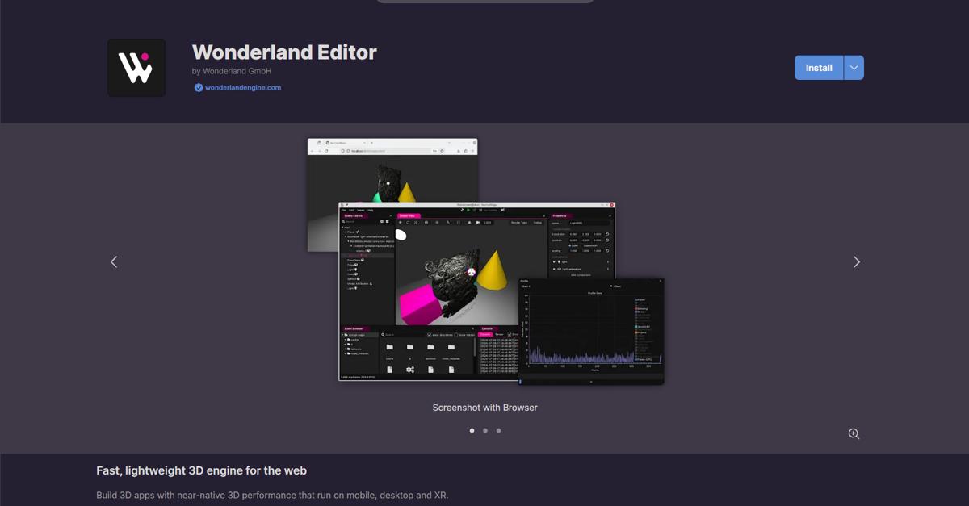Check the show directories checkbox
Image resolution: width=969 pixels, height=506 pixels.
pos(429,335)
